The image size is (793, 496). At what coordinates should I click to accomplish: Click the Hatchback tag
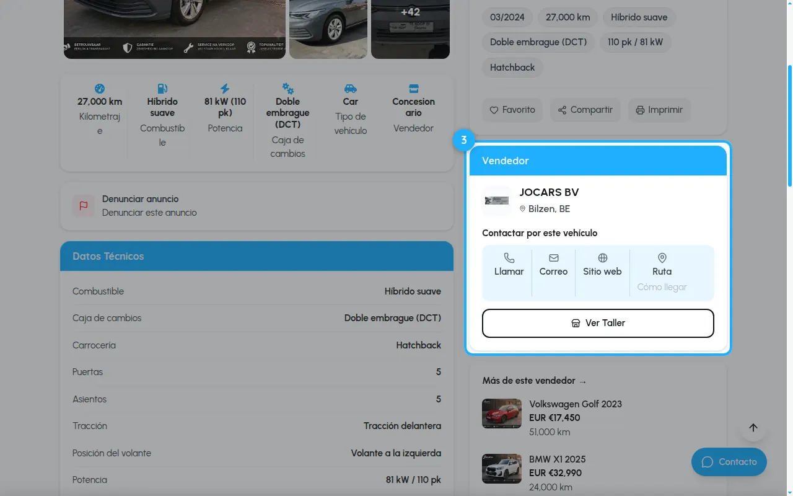[x=512, y=68]
